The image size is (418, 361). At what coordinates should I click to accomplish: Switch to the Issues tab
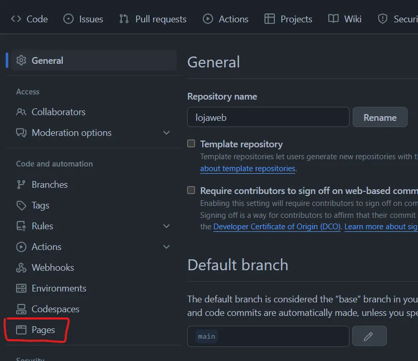83,19
